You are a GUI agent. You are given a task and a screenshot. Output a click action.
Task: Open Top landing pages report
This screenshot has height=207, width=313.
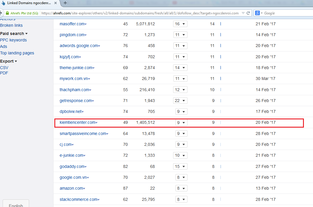pos(17,53)
